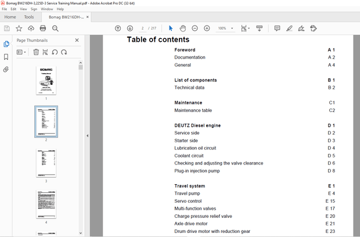Rotate page clockwise icon
Screen dimensions: 360x237
click(64, 52)
